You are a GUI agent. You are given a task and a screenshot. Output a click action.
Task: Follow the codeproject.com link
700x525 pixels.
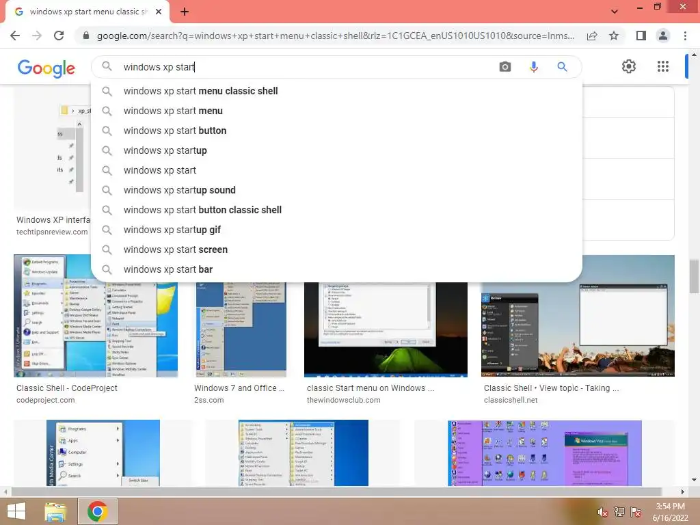46,400
